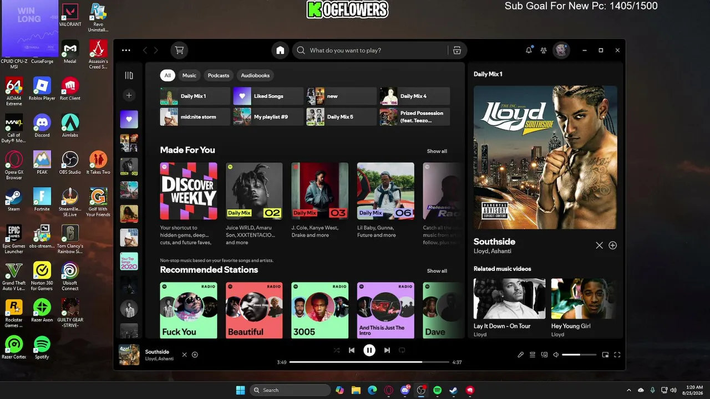Open the mid:nite storm shortcut tile

(x=195, y=117)
